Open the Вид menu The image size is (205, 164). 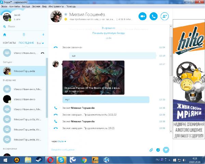coord(44,6)
